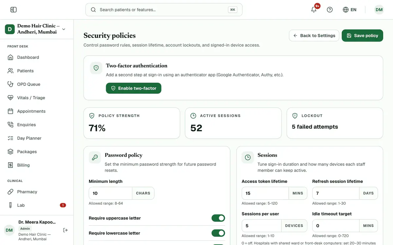Click the Lockout shield alert icon
Screen dimensions: 393x245
coord(295,116)
